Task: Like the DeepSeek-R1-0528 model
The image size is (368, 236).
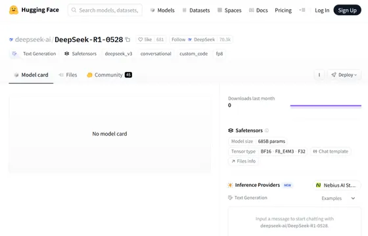Action: (145, 39)
